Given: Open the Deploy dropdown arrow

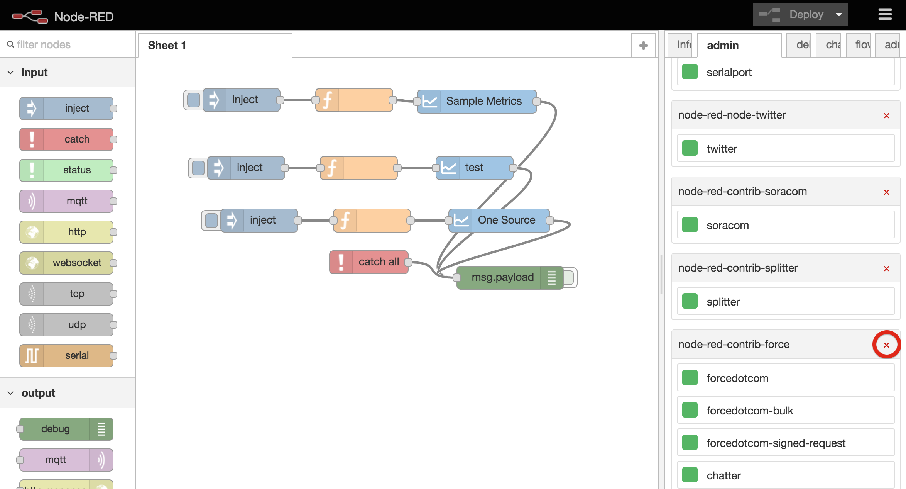Looking at the screenshot, I should tap(839, 15).
